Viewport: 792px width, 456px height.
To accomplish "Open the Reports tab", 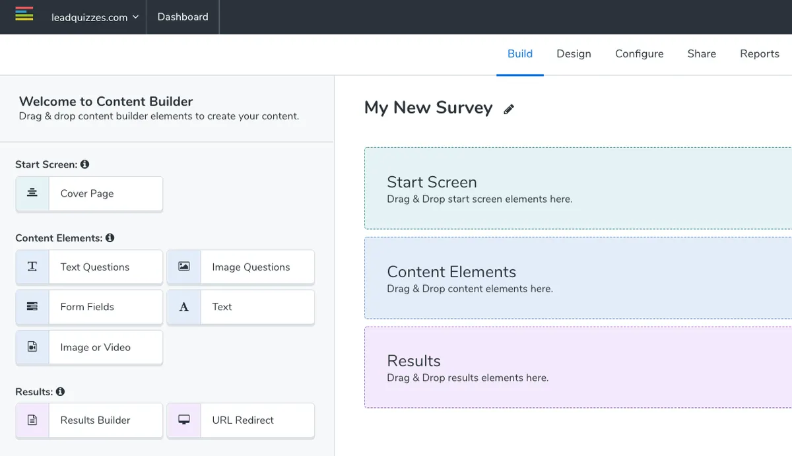I will 759,54.
